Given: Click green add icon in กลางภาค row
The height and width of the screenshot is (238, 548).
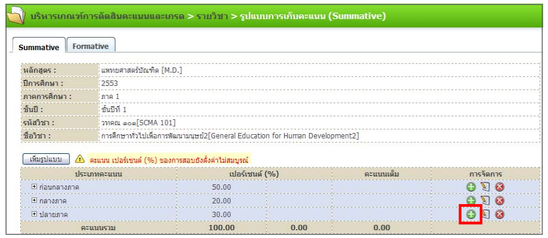Looking at the screenshot, I should [471, 200].
